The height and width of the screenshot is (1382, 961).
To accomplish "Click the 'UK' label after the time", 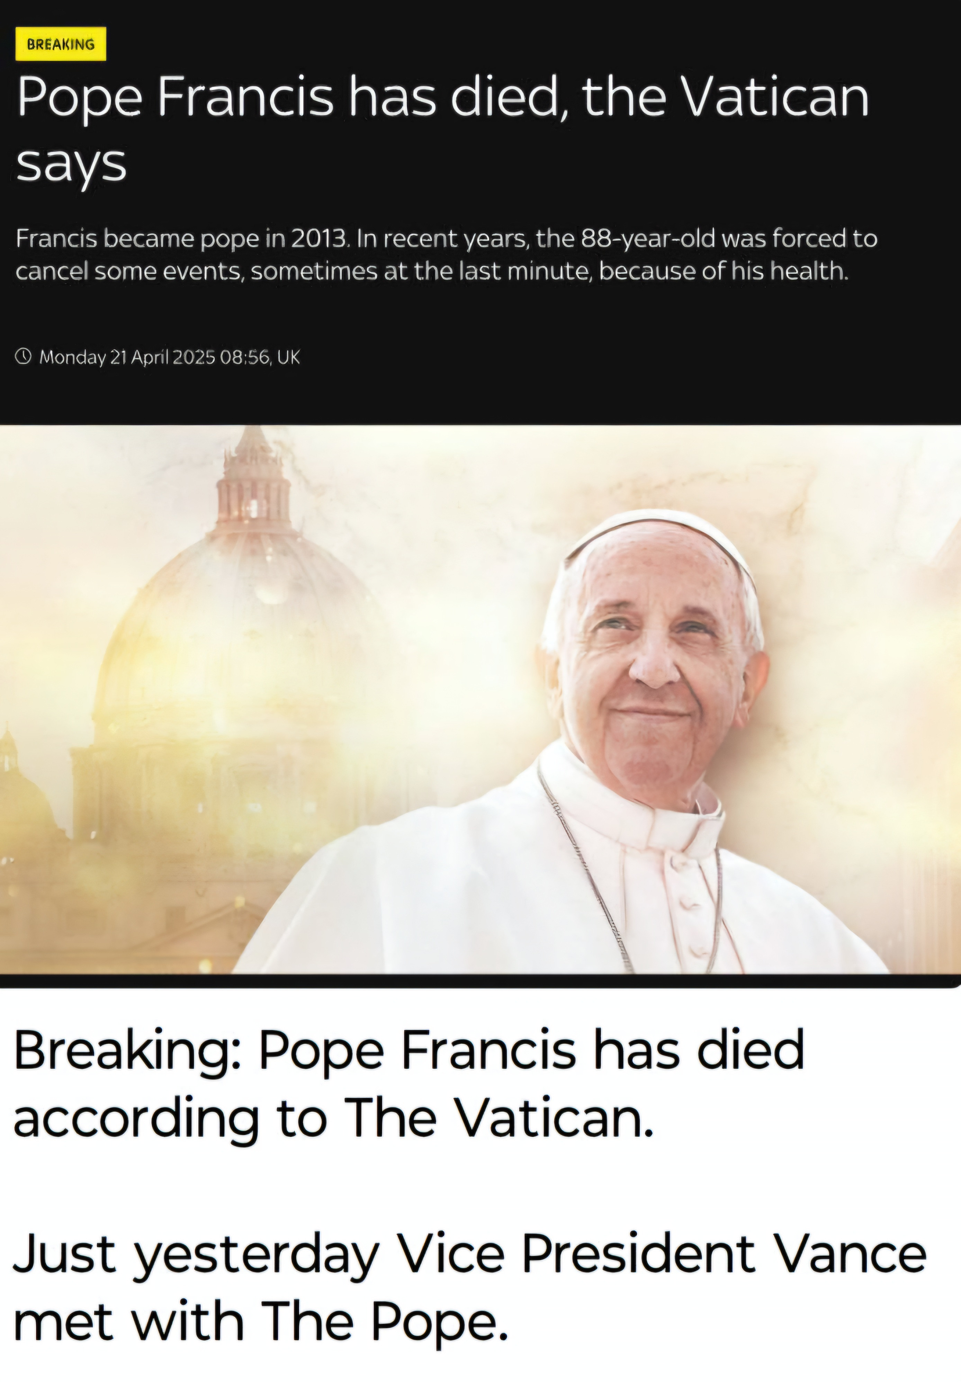I will click(x=288, y=357).
